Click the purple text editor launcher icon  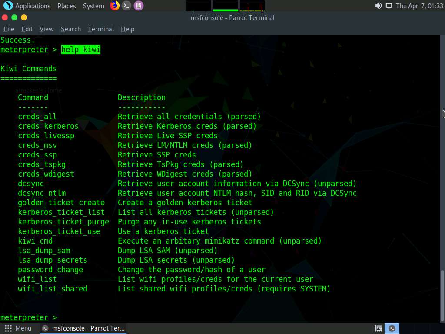click(x=138, y=6)
